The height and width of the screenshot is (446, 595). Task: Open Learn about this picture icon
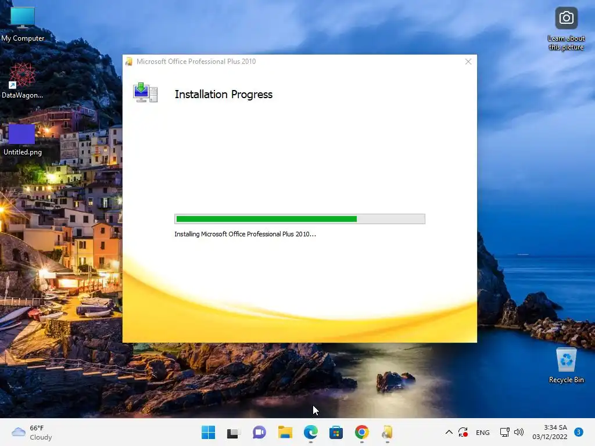(x=566, y=29)
